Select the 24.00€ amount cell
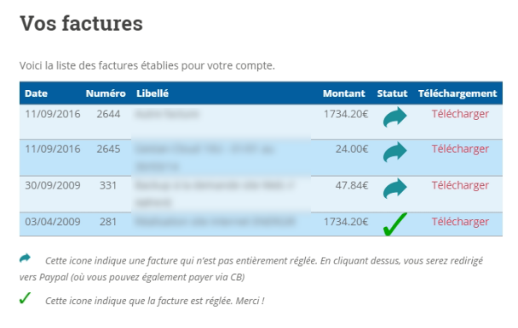The width and height of the screenshot is (518, 328). tap(352, 149)
